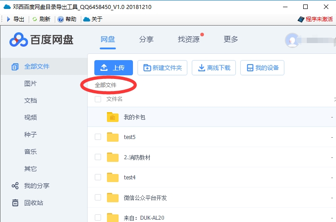
Task: Click the 我的分享 share icon
Action: coord(15,186)
